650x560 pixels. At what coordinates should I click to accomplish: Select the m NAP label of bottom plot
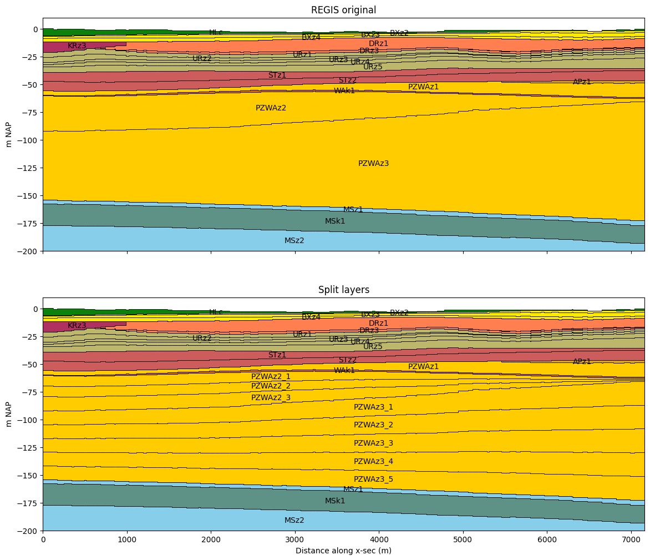click(x=8, y=415)
